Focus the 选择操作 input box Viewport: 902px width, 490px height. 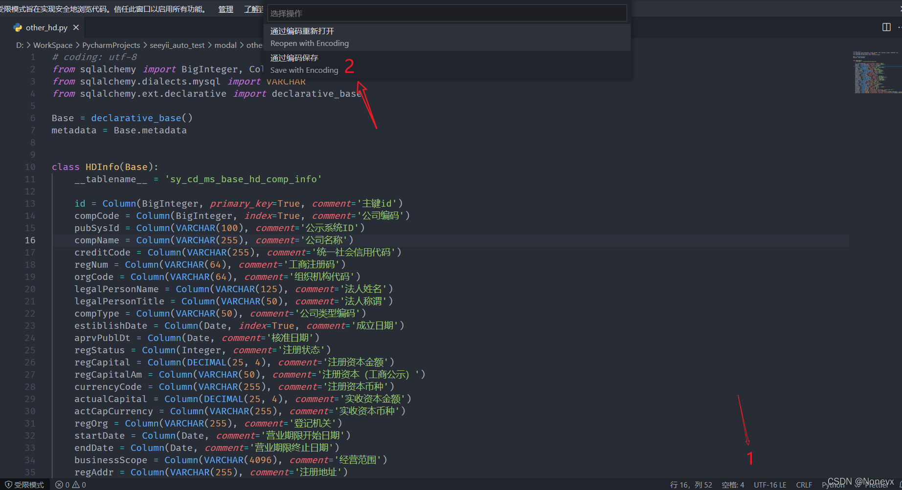(447, 13)
